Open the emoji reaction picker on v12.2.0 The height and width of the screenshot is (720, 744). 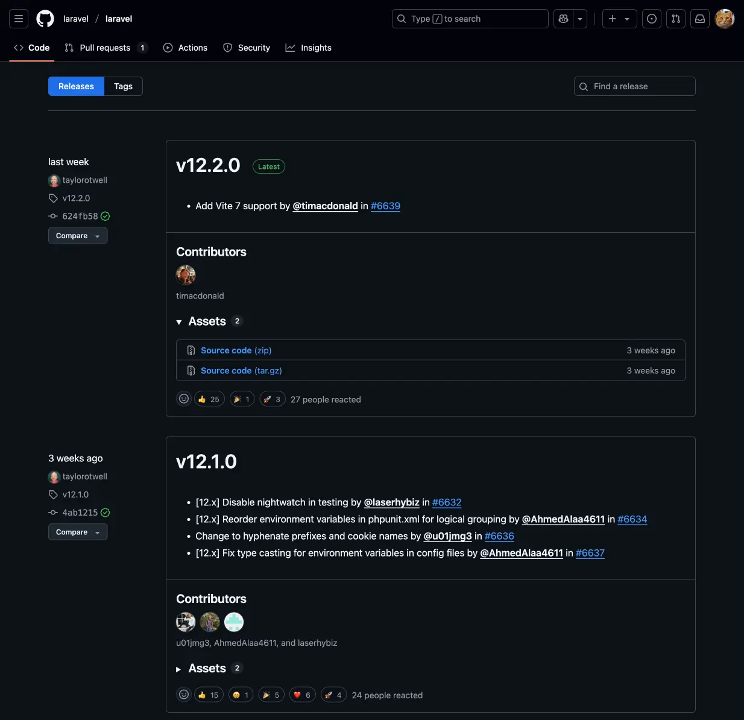point(184,399)
